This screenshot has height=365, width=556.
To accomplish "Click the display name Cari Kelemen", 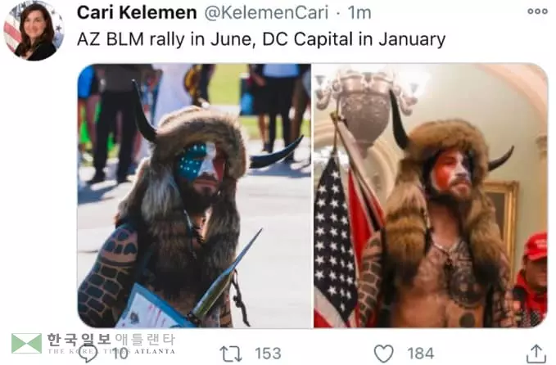I will pos(137,13).
